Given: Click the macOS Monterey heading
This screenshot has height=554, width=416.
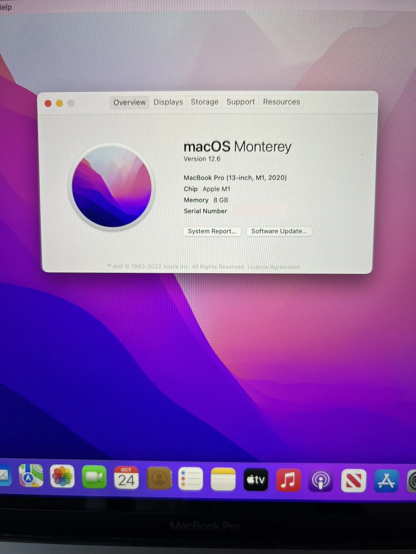Looking at the screenshot, I should 237,147.
